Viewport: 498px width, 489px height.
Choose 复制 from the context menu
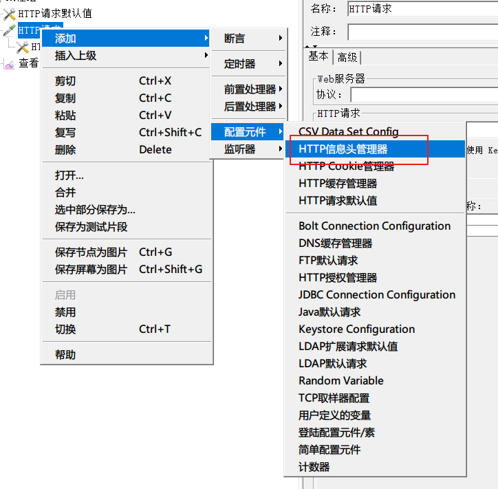click(127, 98)
